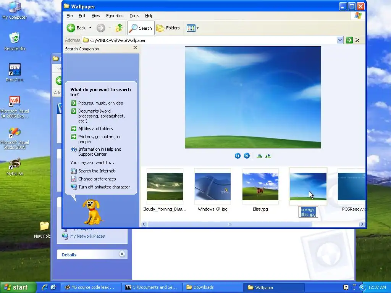Launch Microsoft Visual J# 2005 Express shortcut
Image resolution: width=391 pixels, height=293 pixels.
(x=15, y=107)
